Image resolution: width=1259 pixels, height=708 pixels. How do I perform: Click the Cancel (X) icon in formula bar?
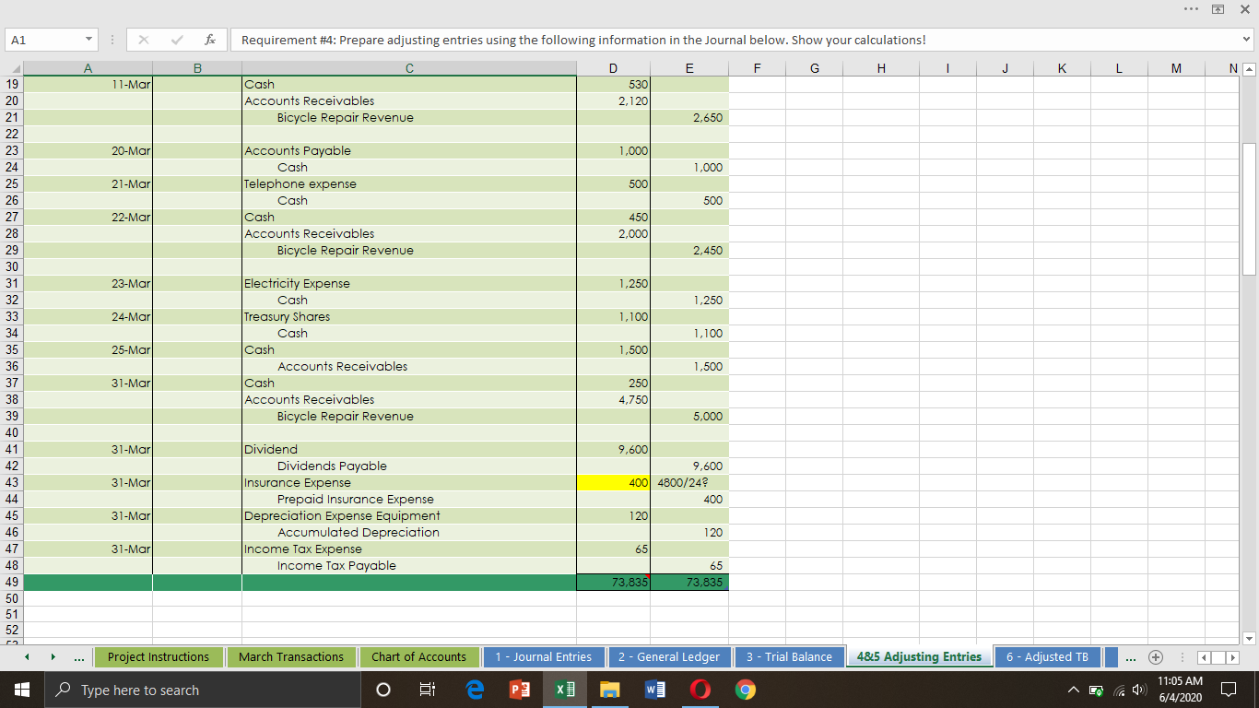(143, 39)
